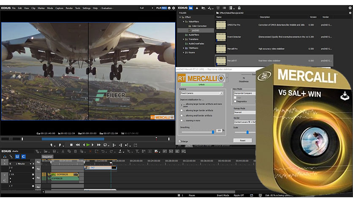Click the Open project folder icon
Image resolution: width=353 pixels, height=204 pixels.
(x=46, y=151)
